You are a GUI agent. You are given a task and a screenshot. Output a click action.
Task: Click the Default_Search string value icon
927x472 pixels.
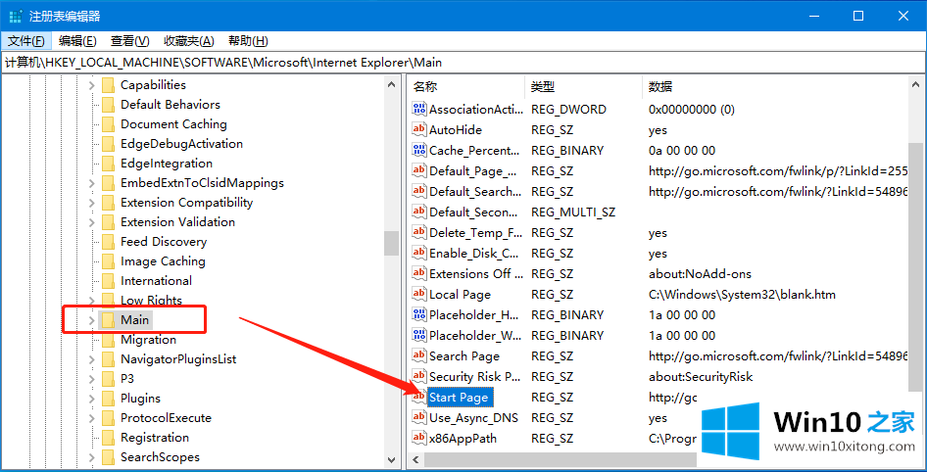point(419,191)
